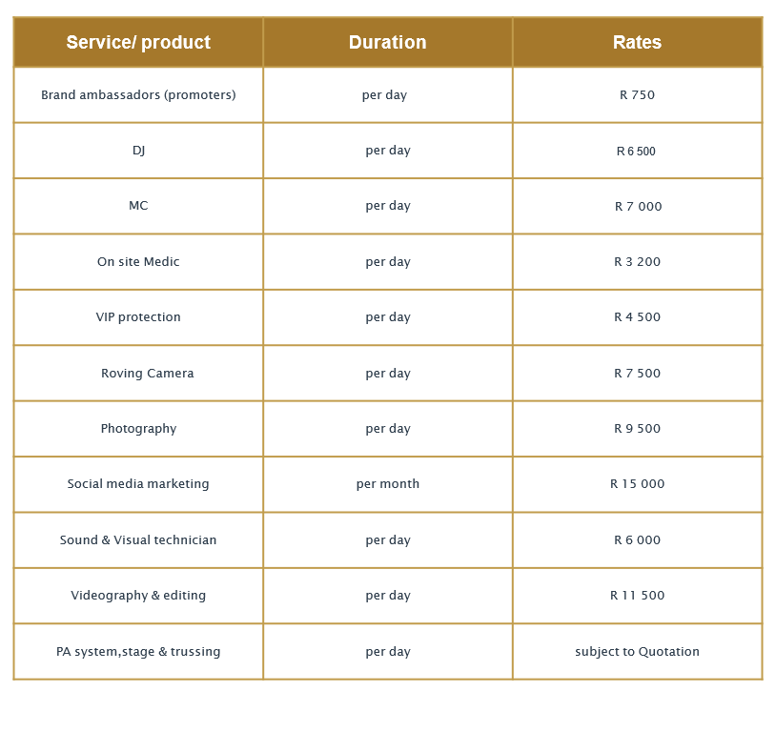Click the R 9 500 rate cell
Viewport: 776px width, 732px height.
(637, 429)
